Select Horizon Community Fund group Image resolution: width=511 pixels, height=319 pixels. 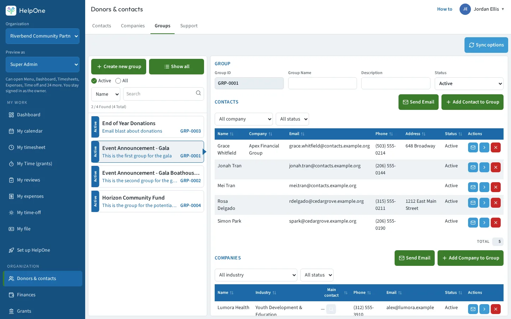tap(148, 201)
